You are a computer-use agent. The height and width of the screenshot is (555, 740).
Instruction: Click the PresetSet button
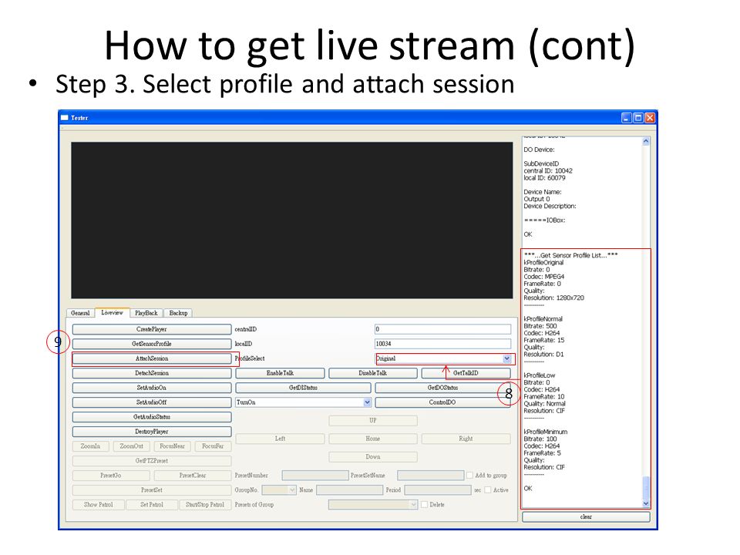[152, 490]
